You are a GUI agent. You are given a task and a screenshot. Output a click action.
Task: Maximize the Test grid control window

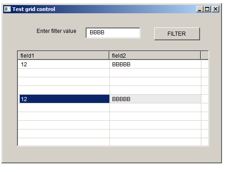coord(207,9)
